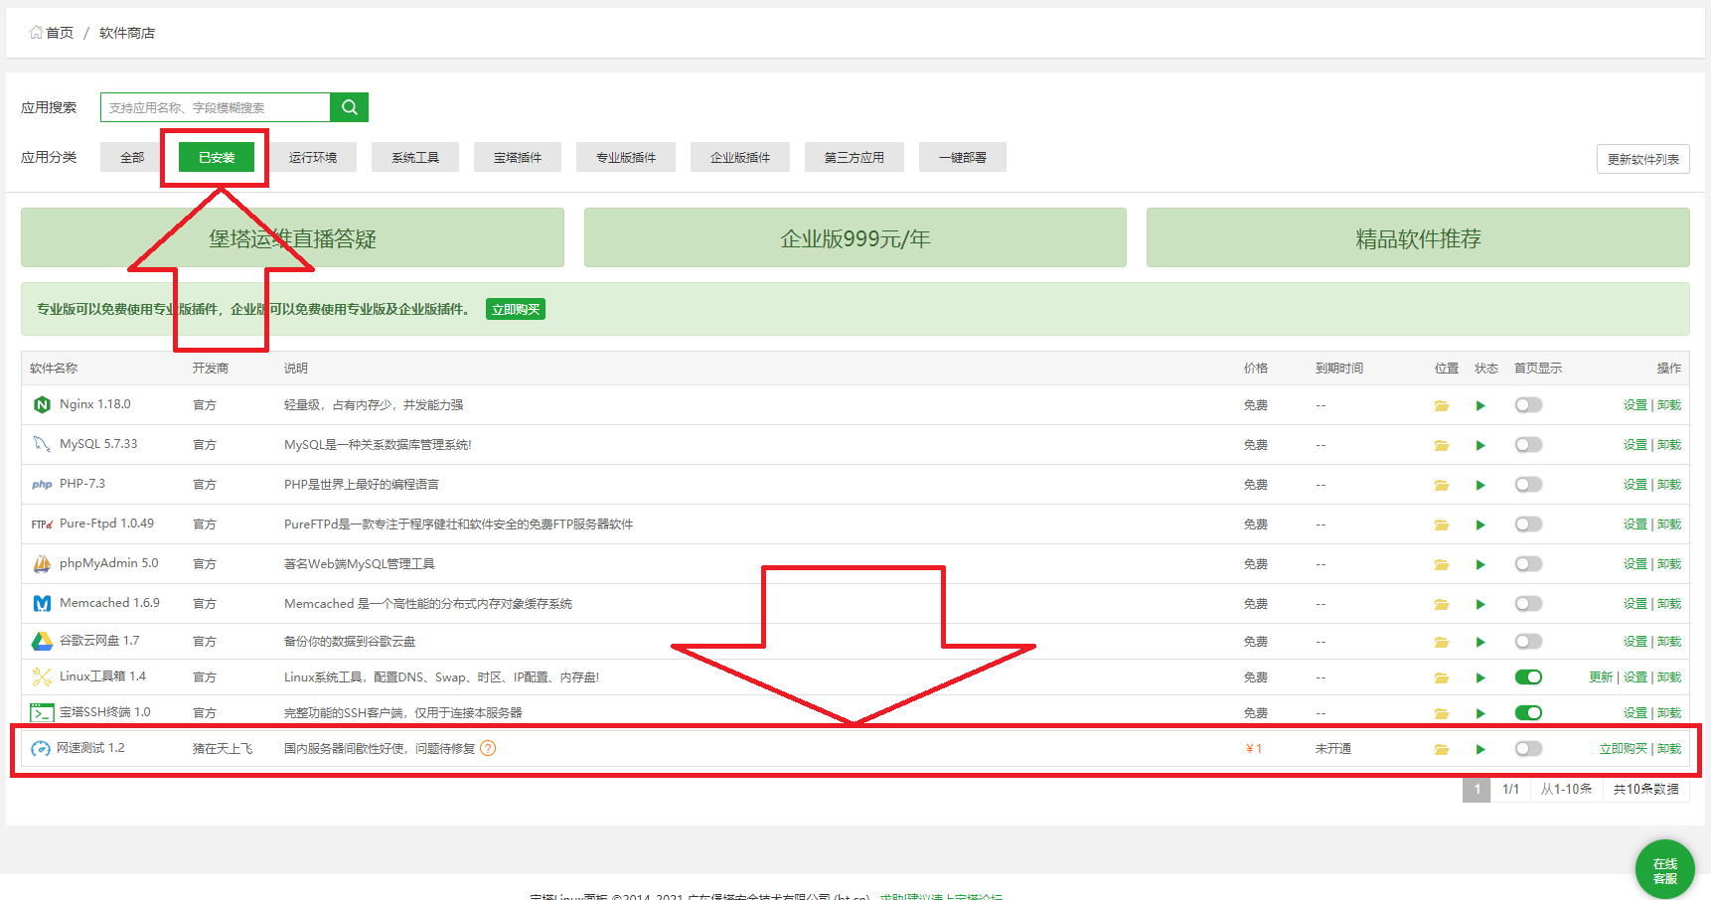Viewport: 1711px width, 900px height.
Task: Click 卸载 link for MySQL 5.7.33
Action: 1669,444
